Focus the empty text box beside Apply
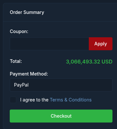The height and width of the screenshot is (129, 117). coord(49,44)
